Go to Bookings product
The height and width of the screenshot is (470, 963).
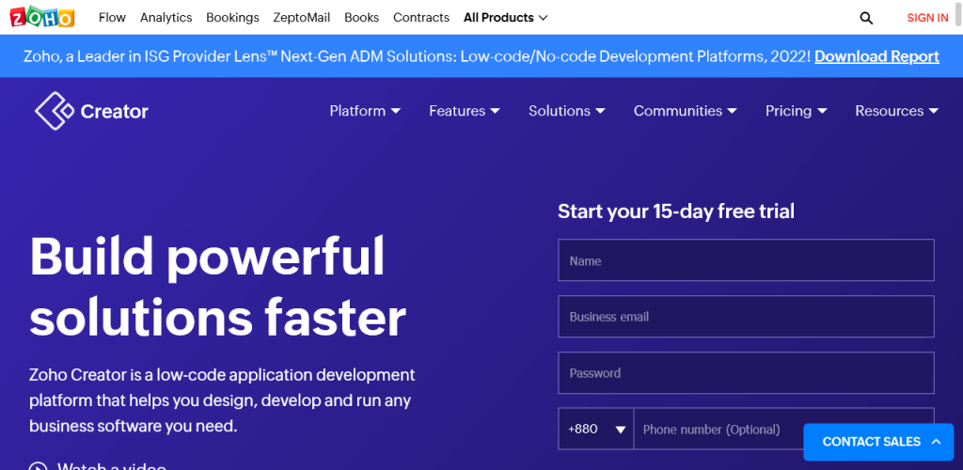232,18
